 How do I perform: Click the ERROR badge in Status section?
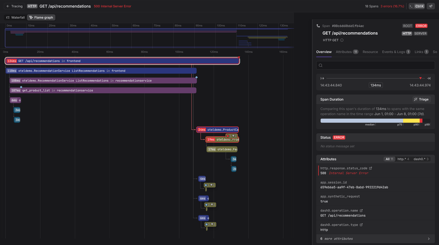[339, 138]
